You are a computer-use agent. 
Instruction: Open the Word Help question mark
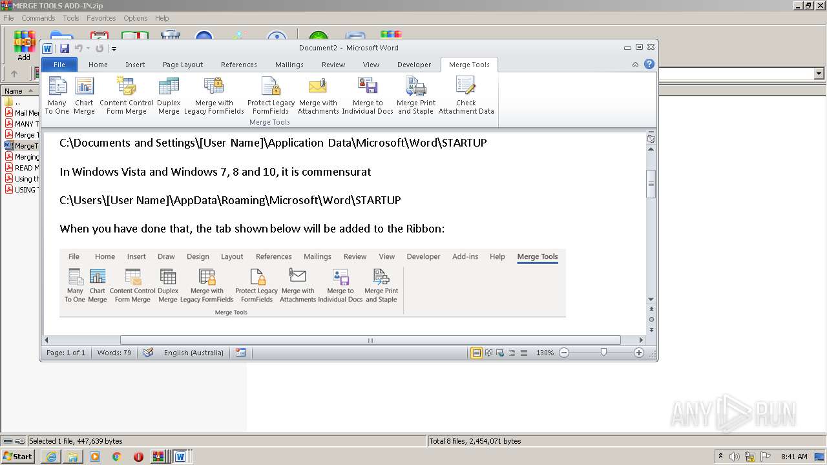point(649,64)
